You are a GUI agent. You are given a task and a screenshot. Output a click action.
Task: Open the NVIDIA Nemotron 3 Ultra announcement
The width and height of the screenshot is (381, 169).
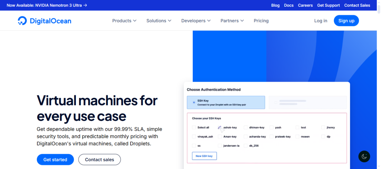click(x=47, y=5)
